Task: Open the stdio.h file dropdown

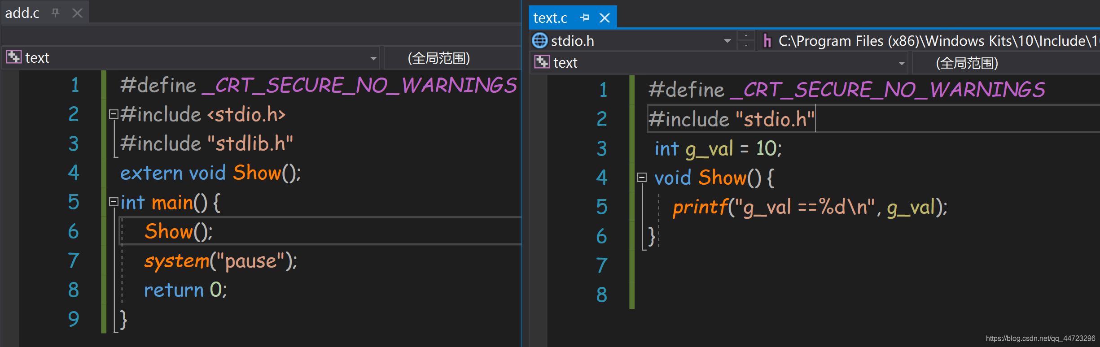Action: click(727, 41)
